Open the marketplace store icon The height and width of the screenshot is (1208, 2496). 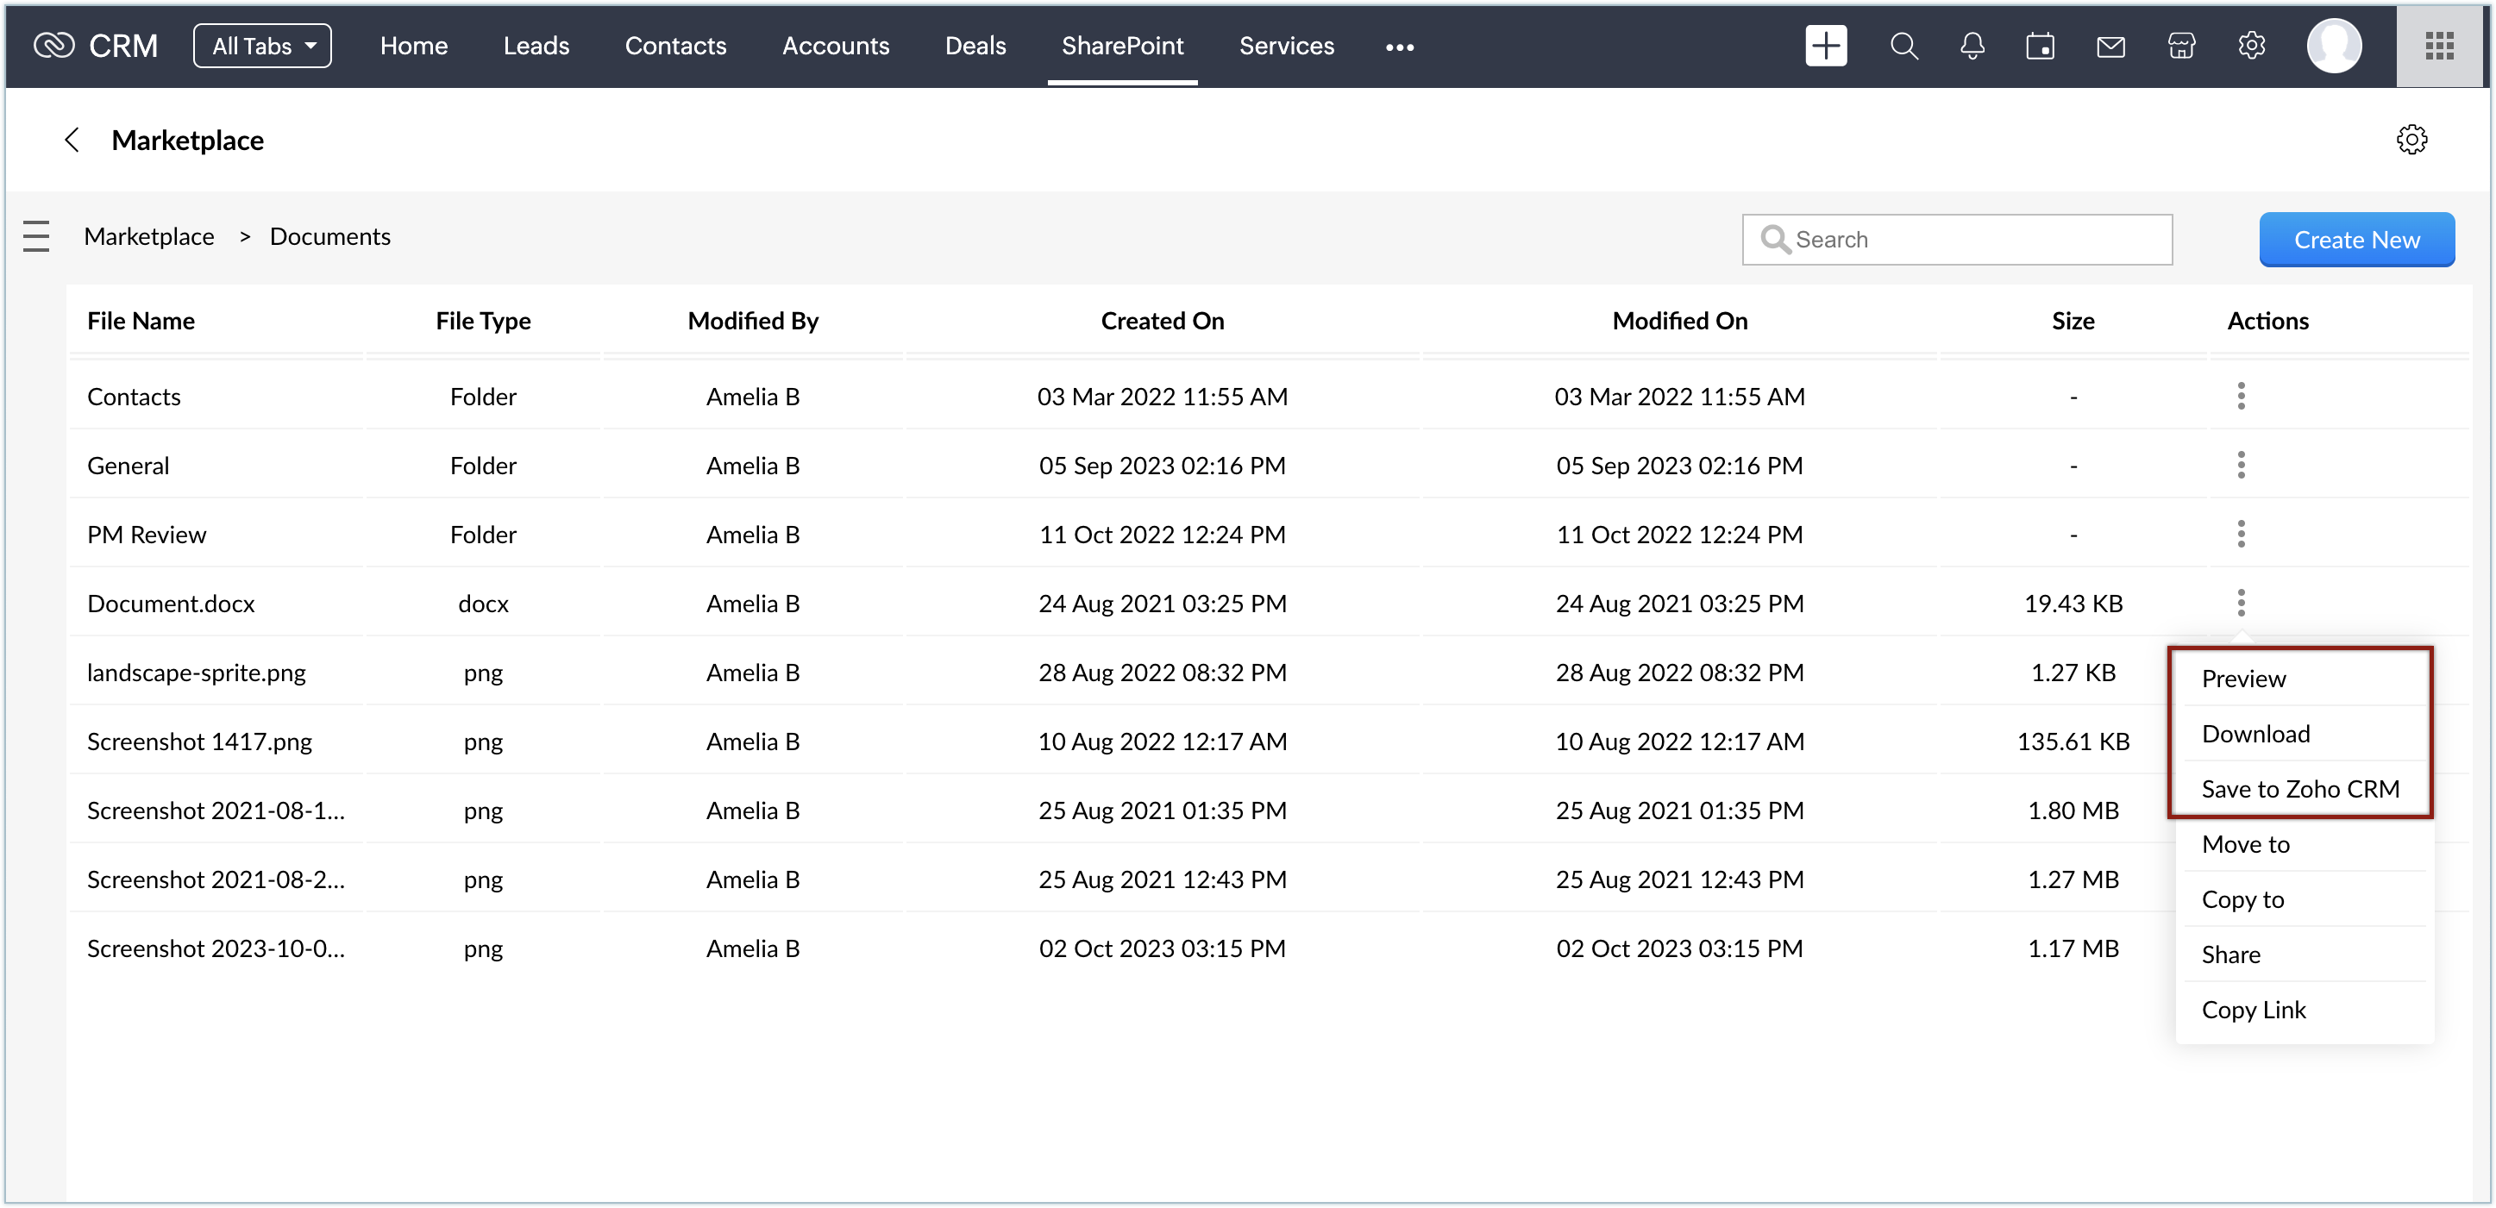click(2181, 46)
